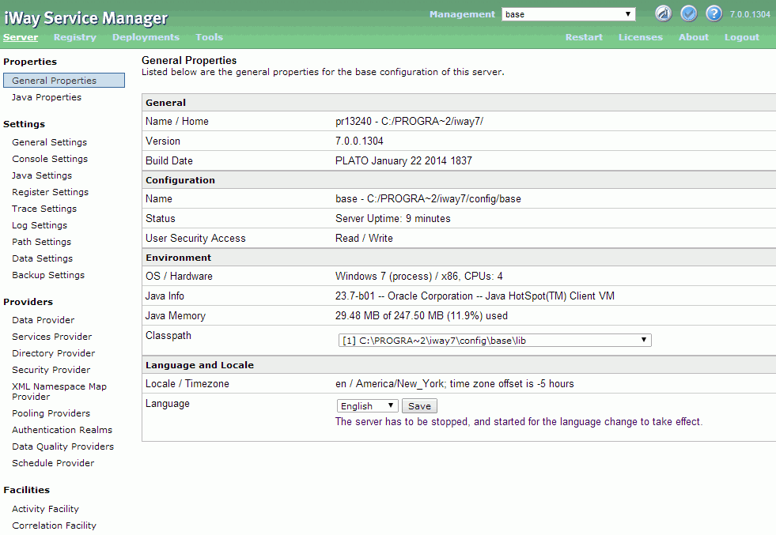The image size is (776, 535).
Task: Click Restart in the top navigation
Action: (x=584, y=37)
